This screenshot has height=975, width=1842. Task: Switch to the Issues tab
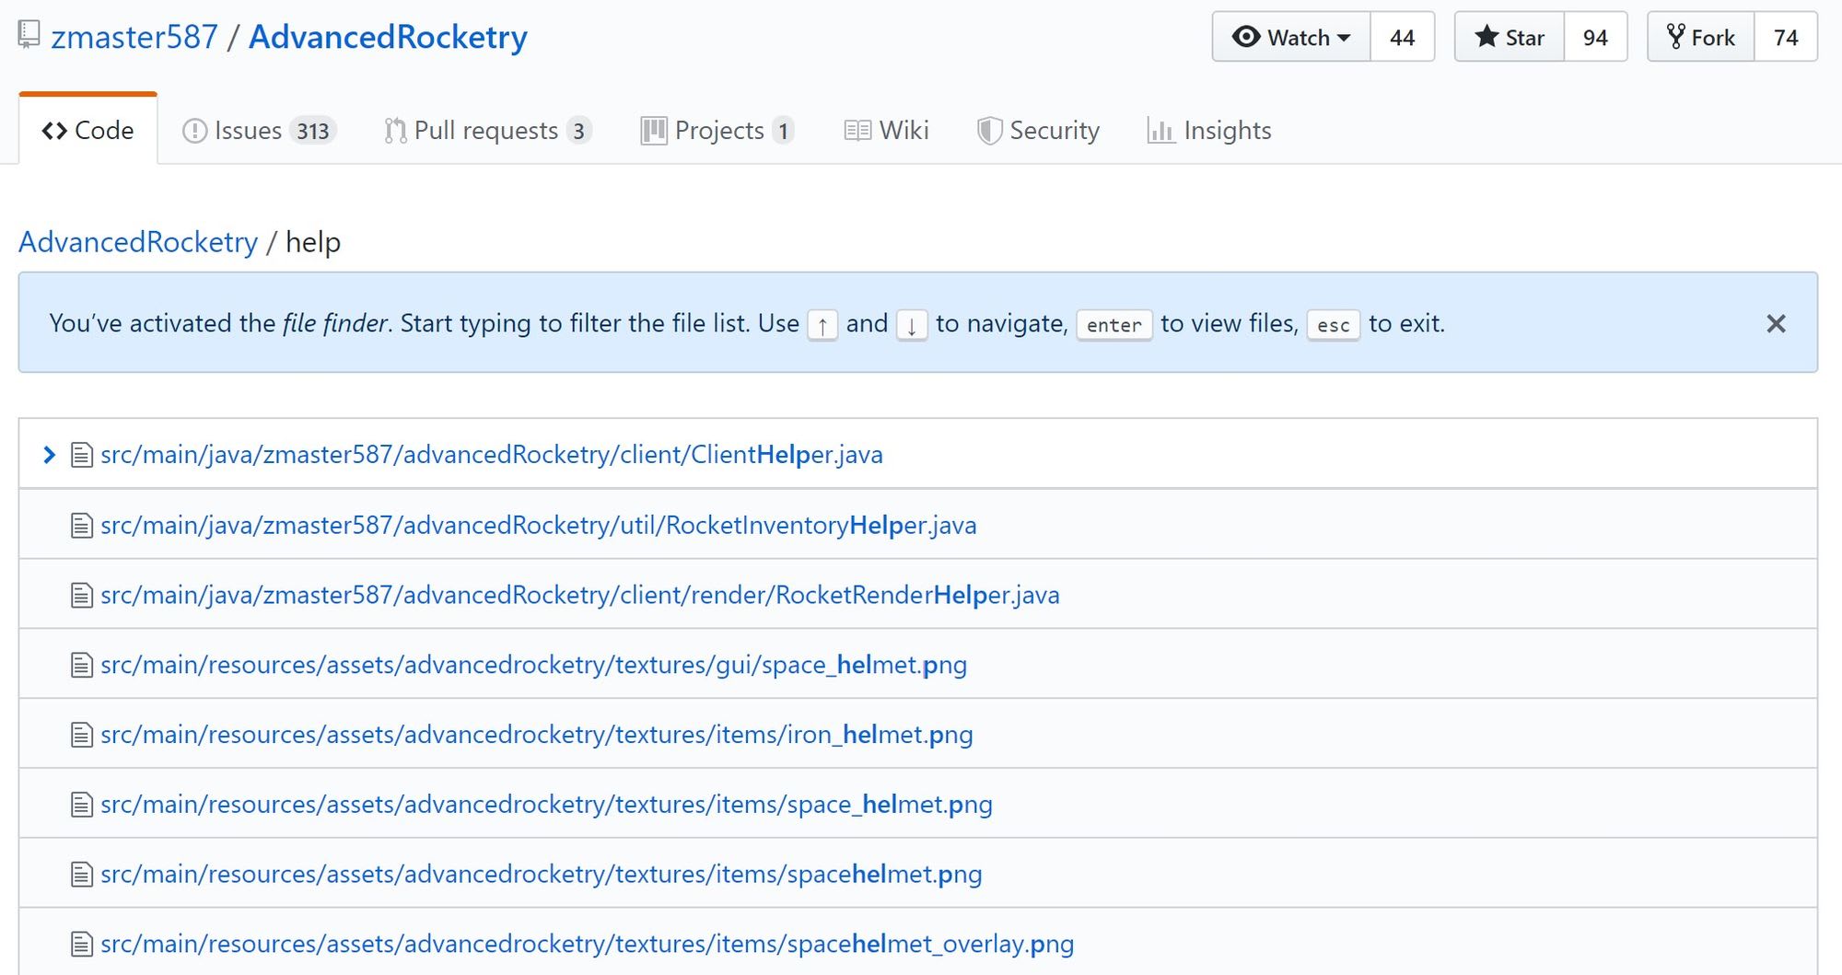(259, 131)
